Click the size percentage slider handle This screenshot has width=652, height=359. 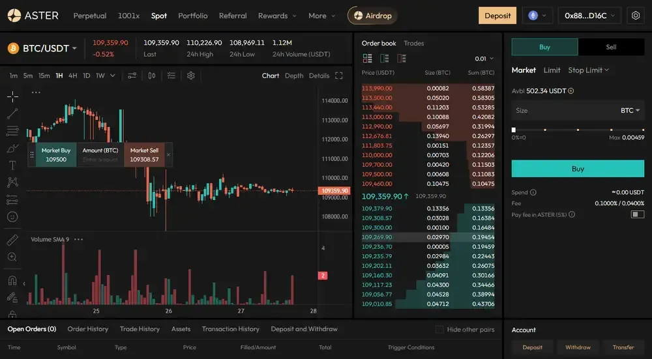tap(514, 130)
